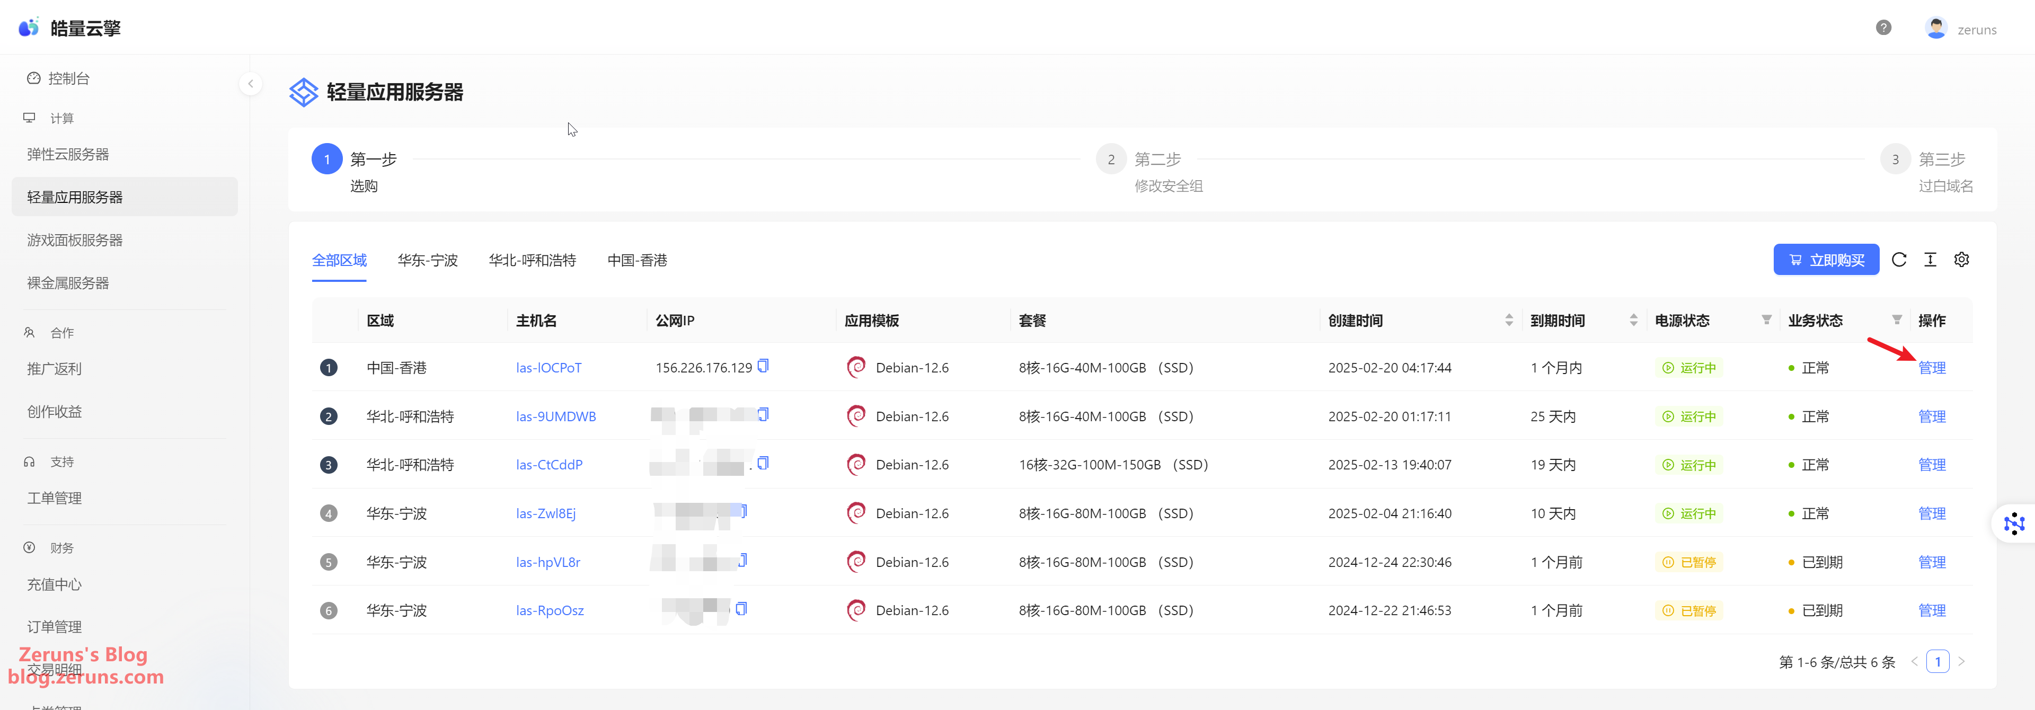2035x710 pixels.
Task: Open the table density (row height) icon
Action: pyautogui.click(x=1930, y=260)
